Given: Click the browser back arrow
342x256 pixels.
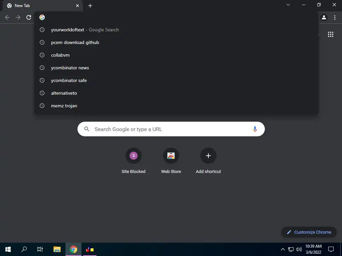Looking at the screenshot, I should click(7, 17).
